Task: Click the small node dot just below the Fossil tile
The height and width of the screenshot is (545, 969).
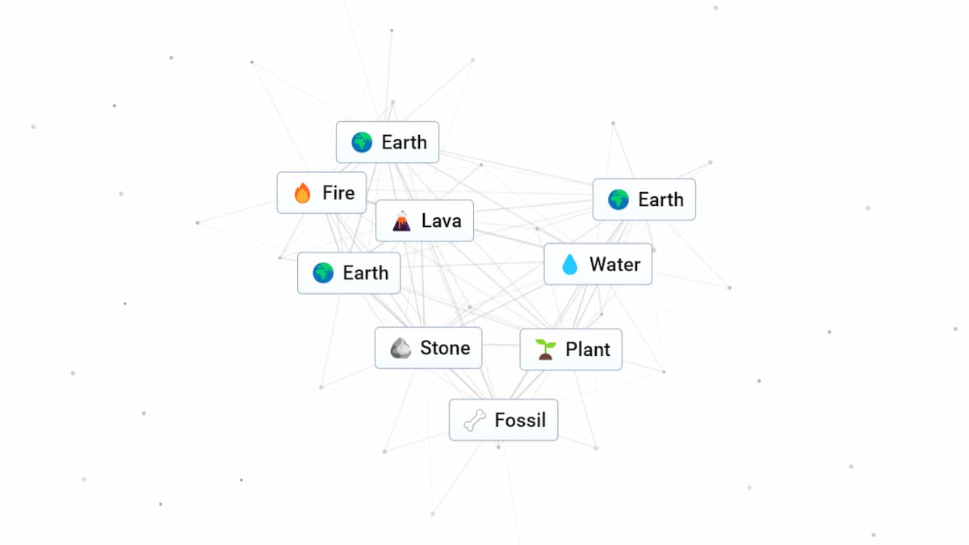Action: point(498,446)
